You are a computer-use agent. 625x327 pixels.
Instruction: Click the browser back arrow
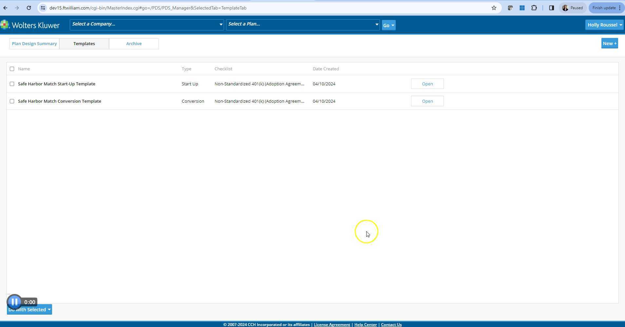pos(5,8)
